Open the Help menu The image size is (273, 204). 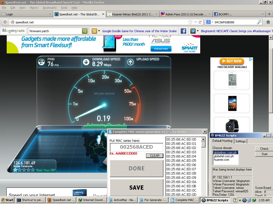(74, 8)
